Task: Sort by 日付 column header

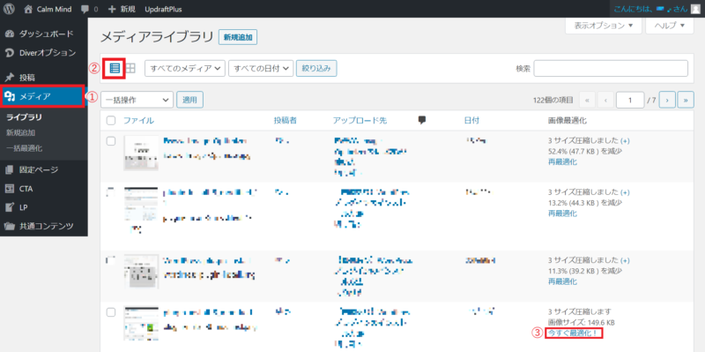Action: point(471,121)
